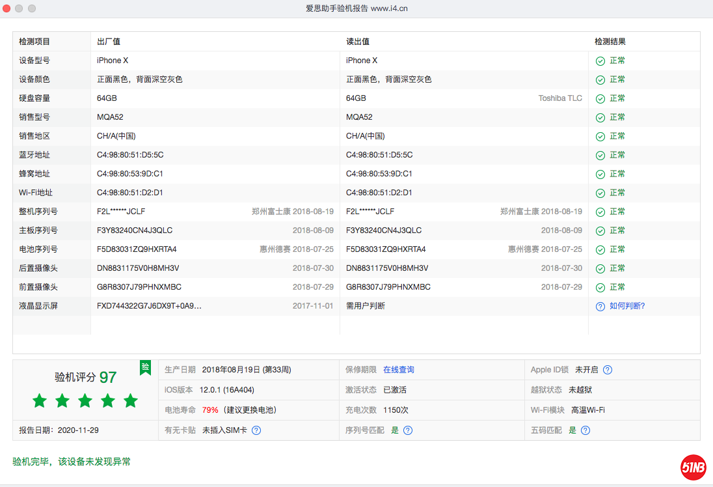The width and height of the screenshot is (713, 487).
Task: Click the green check icon for 电池序列号
Action: pyautogui.click(x=600, y=249)
